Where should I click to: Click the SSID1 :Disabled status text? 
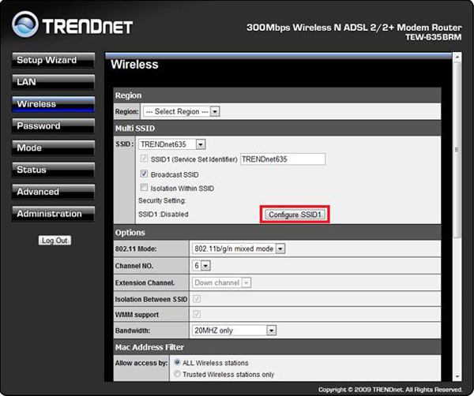coord(164,215)
